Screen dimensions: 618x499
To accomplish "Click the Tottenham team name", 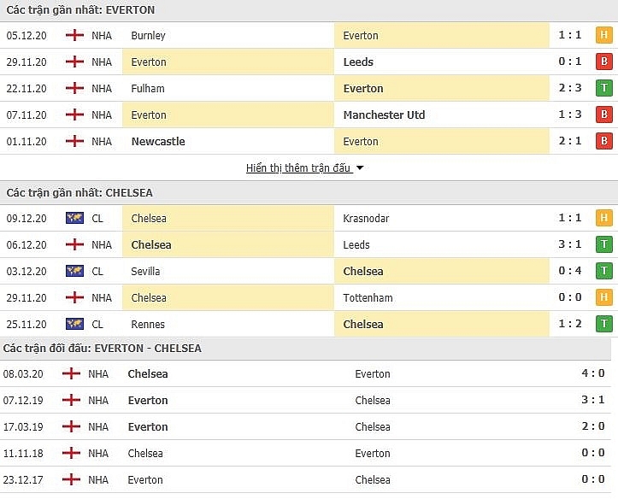I will coord(368,297).
